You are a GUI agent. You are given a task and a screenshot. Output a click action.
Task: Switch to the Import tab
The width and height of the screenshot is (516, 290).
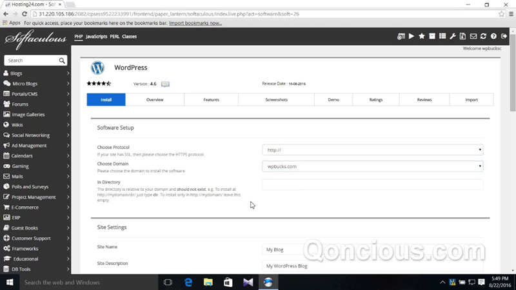471,100
